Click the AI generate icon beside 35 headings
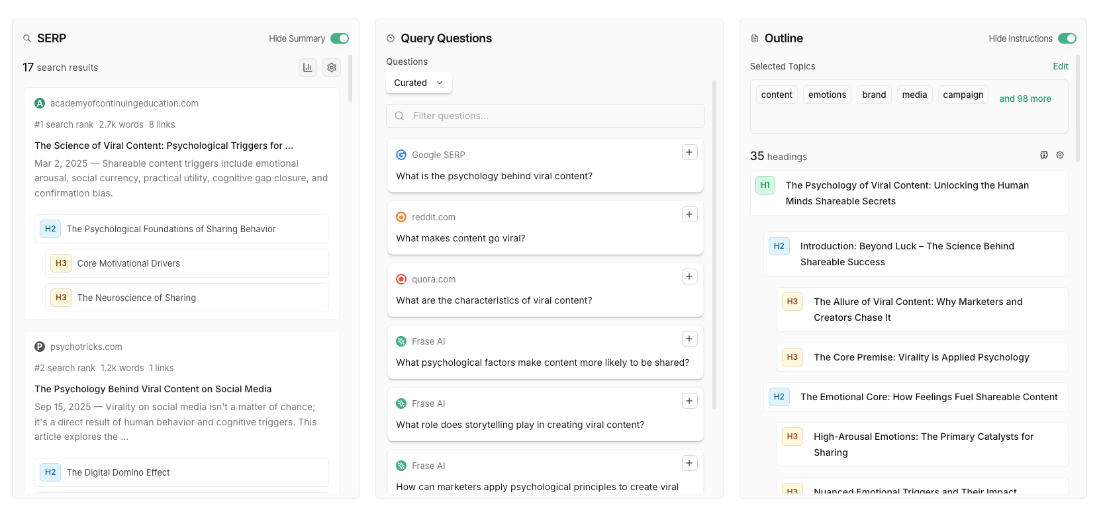The width and height of the screenshot is (1101, 508). [x=1044, y=155]
